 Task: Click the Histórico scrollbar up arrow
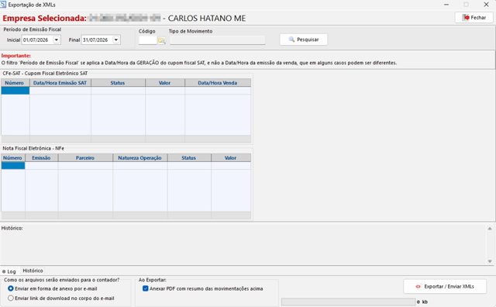coord(490,229)
